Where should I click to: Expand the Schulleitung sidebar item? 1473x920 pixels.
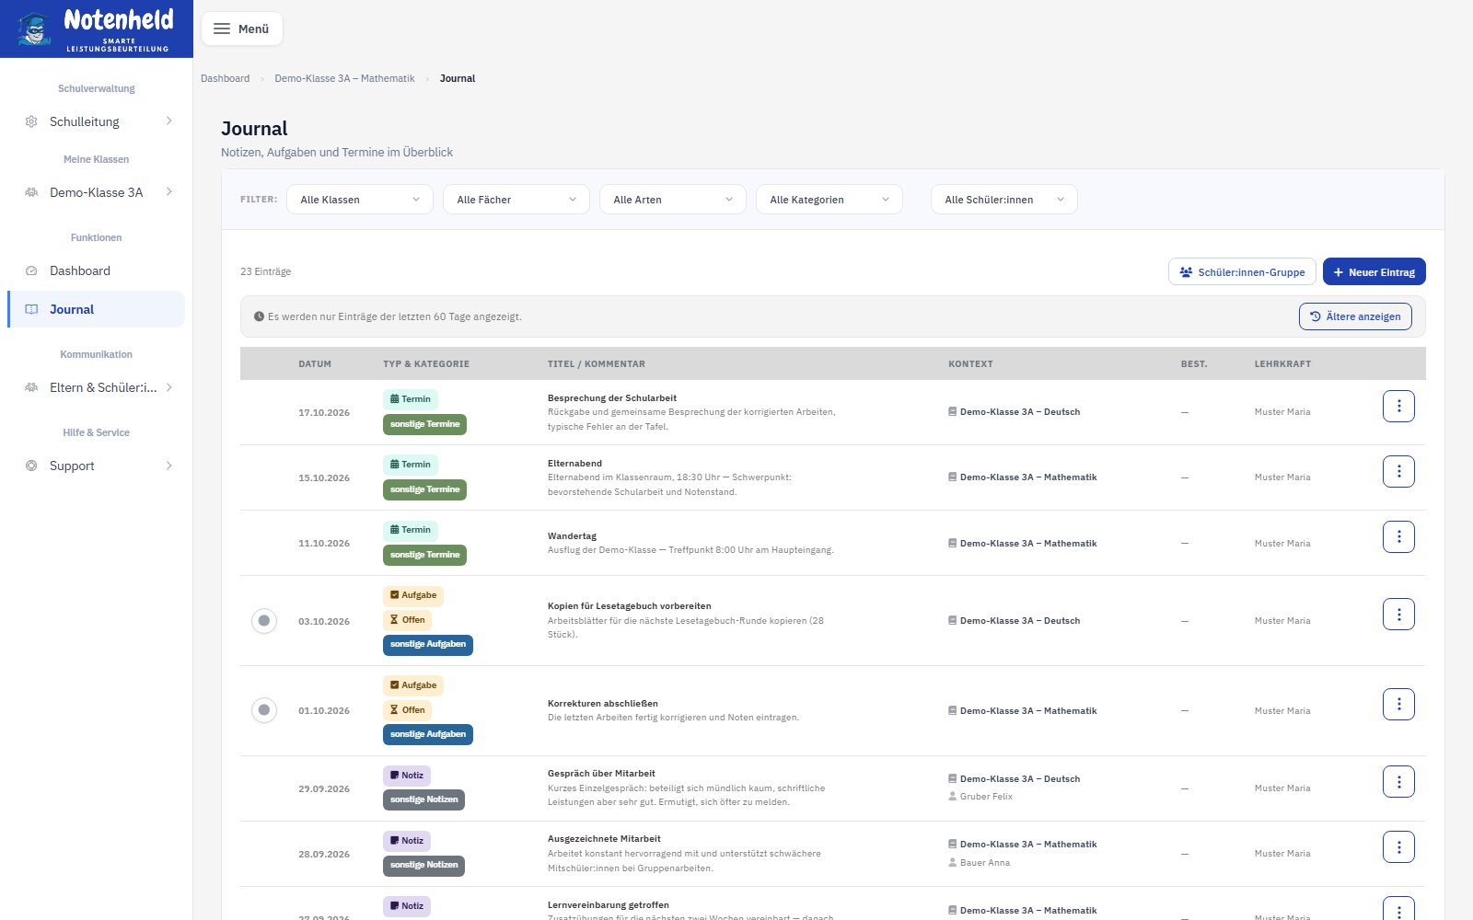click(97, 121)
